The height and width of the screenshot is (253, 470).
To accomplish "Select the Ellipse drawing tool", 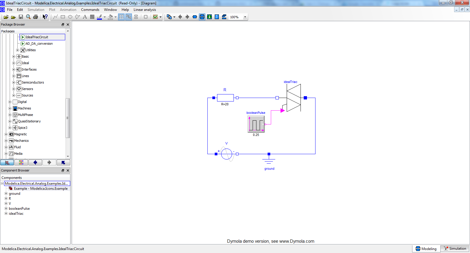I will pos(70,17).
